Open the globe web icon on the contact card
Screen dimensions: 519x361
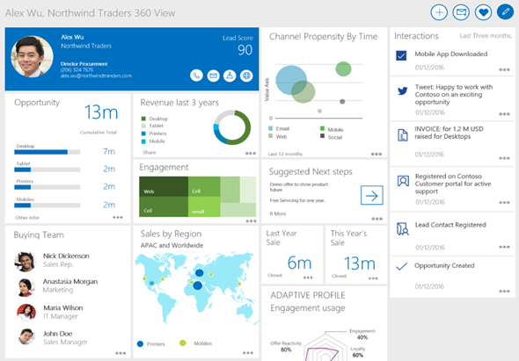pyautogui.click(x=246, y=76)
